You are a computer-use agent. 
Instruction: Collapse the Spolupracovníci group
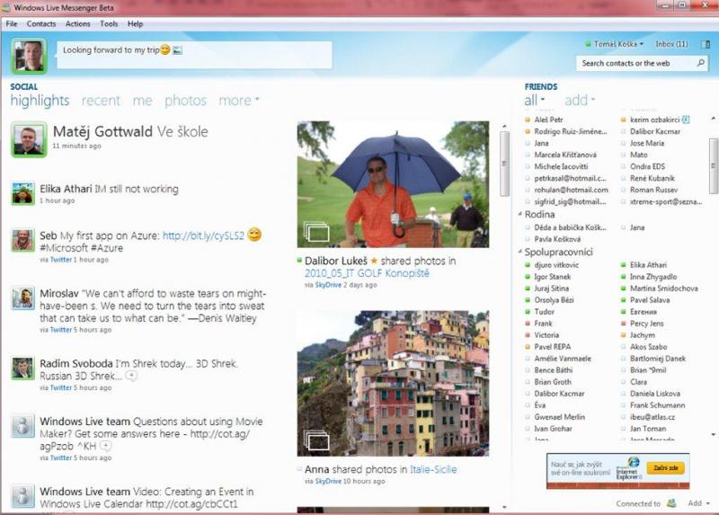520,252
